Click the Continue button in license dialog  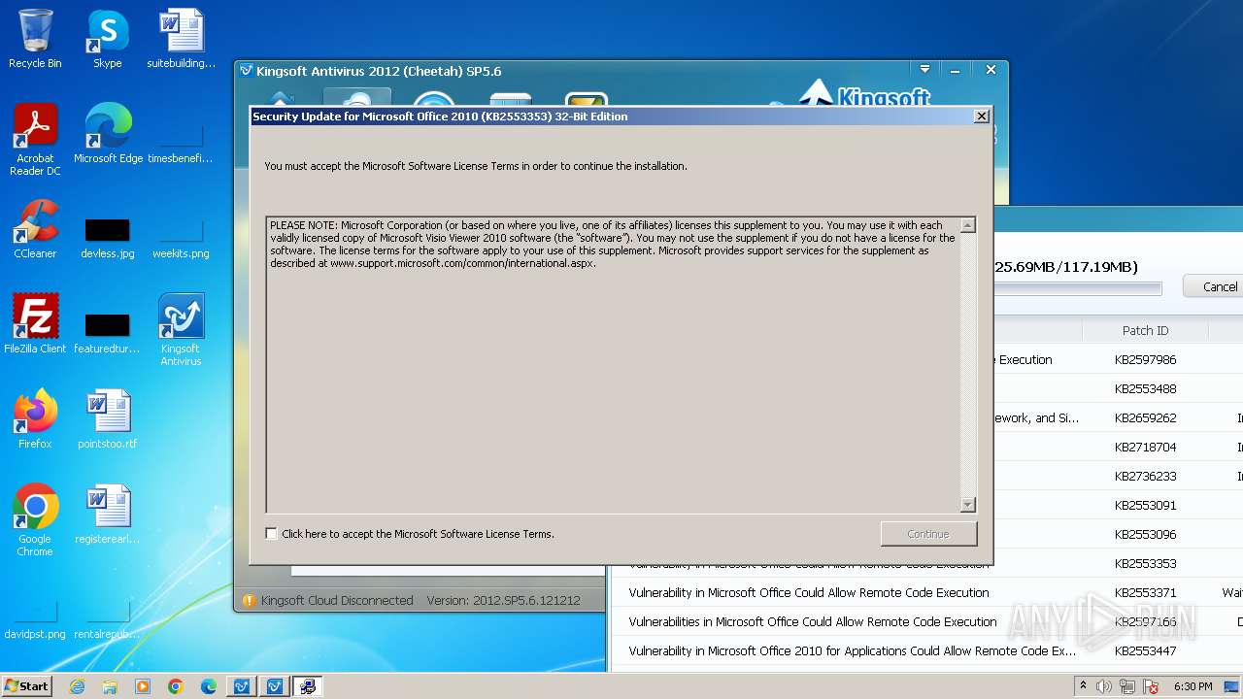point(928,534)
